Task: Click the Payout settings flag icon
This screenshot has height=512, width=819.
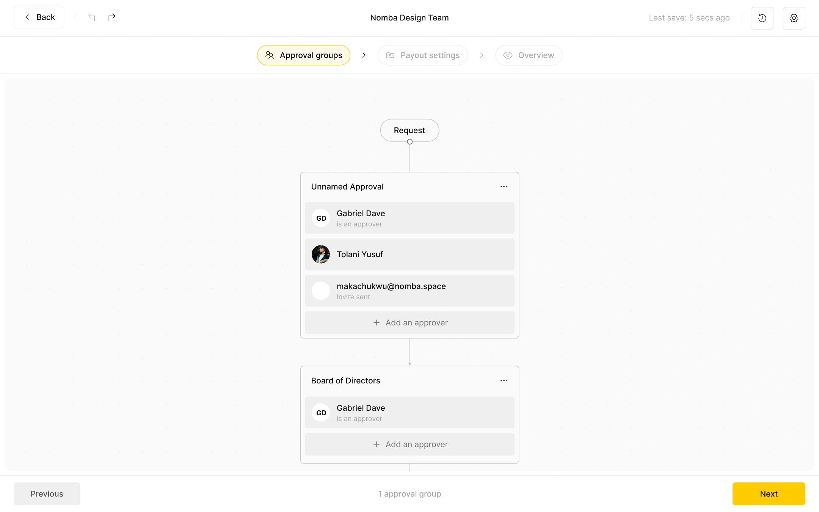Action: (x=390, y=55)
